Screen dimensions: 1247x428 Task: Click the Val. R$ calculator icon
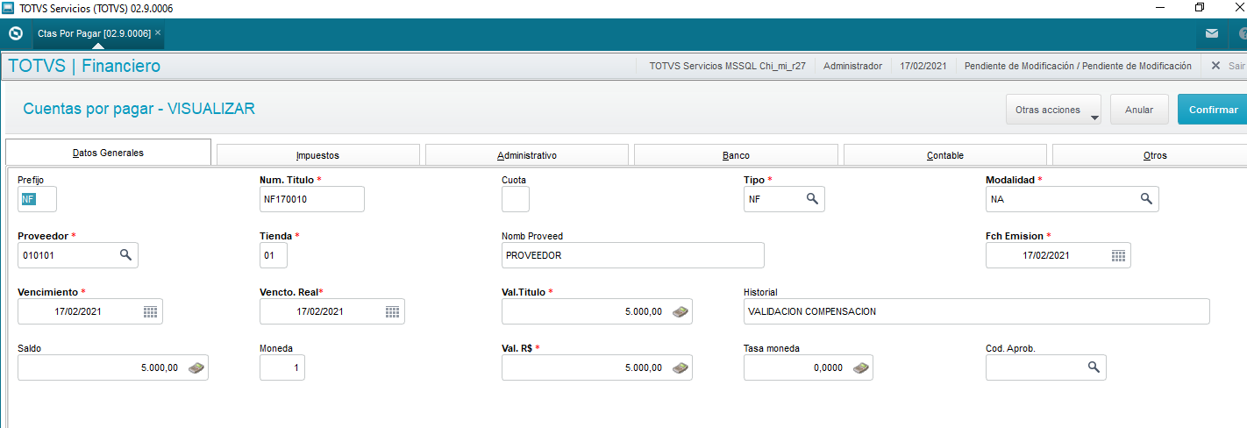(680, 367)
